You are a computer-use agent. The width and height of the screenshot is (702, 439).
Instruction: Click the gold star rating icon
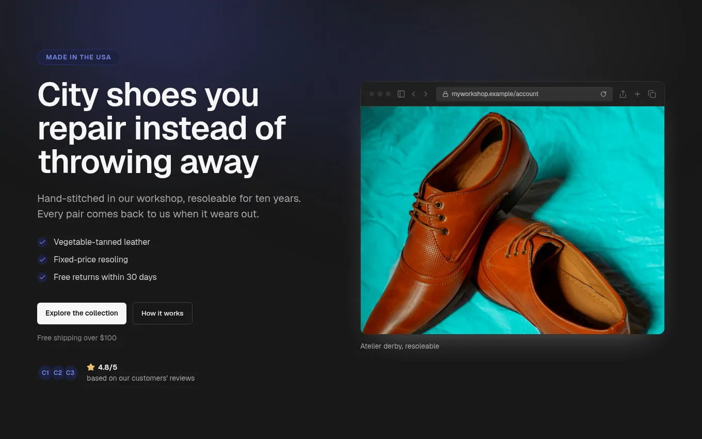coord(91,367)
